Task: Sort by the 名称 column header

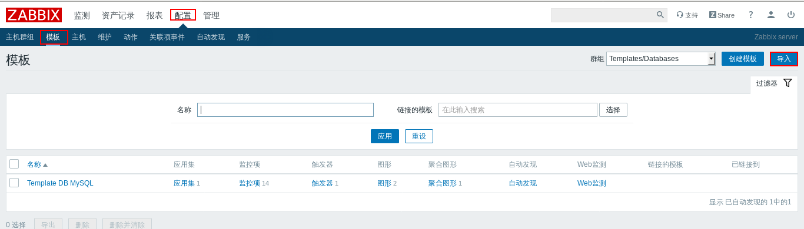Action: [37, 164]
